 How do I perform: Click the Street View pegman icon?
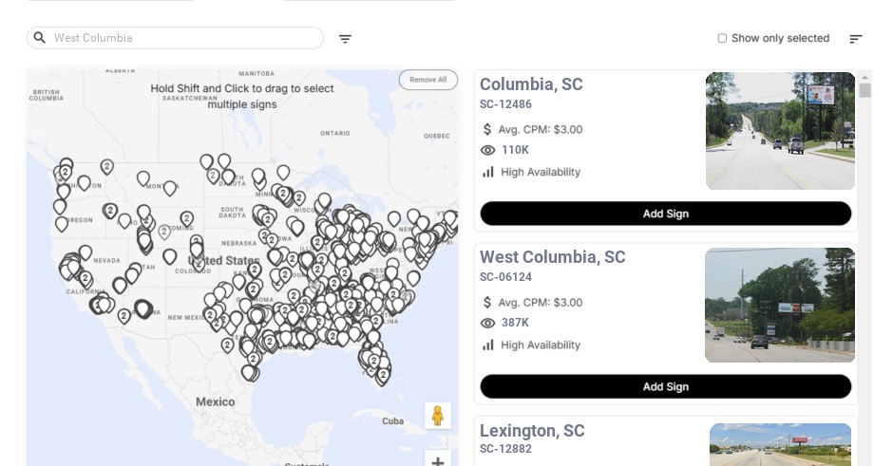[437, 416]
